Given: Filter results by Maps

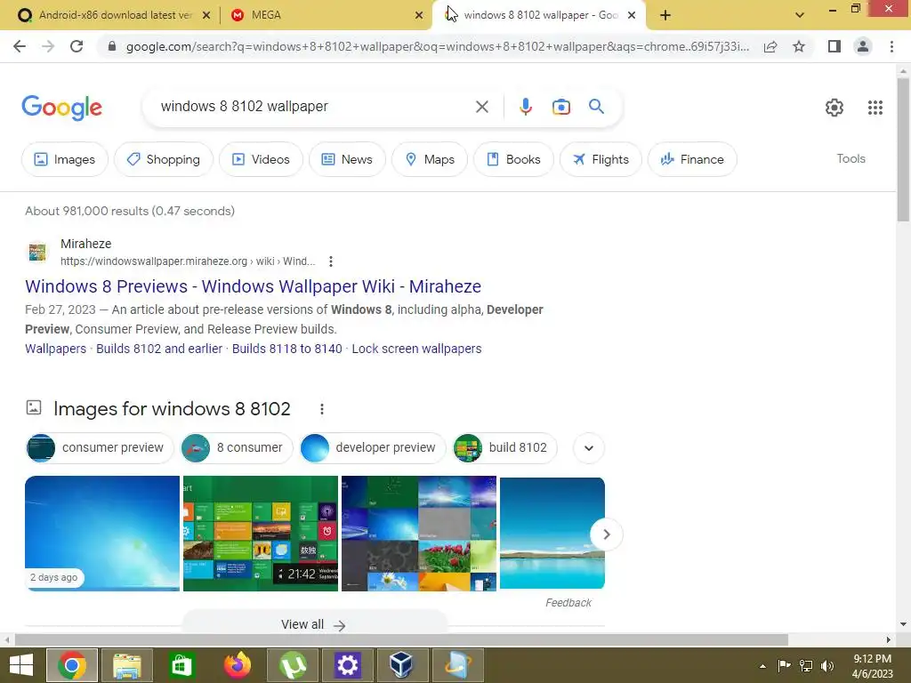Looking at the screenshot, I should [x=430, y=159].
